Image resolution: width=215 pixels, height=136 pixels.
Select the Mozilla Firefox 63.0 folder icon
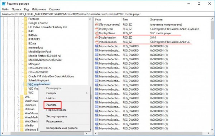[x=25, y=56]
